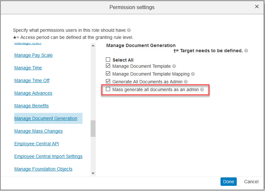Close the Permission settings dialog with X
Screen dimensions: 265x191
pyautogui.click(x=257, y=6)
